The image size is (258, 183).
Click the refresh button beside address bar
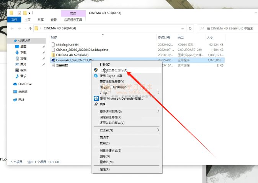(x=190, y=28)
